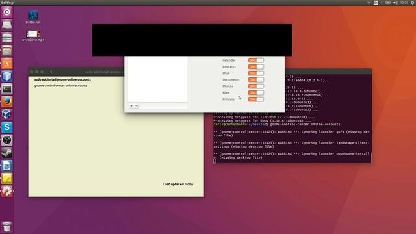Image resolution: width=416 pixels, height=234 pixels.
Task: Open the Battle.net desktop shortcut
Action: click(x=33, y=18)
